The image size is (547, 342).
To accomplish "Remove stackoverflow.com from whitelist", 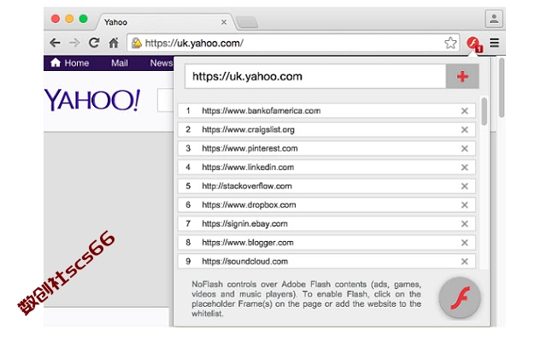I will (464, 186).
